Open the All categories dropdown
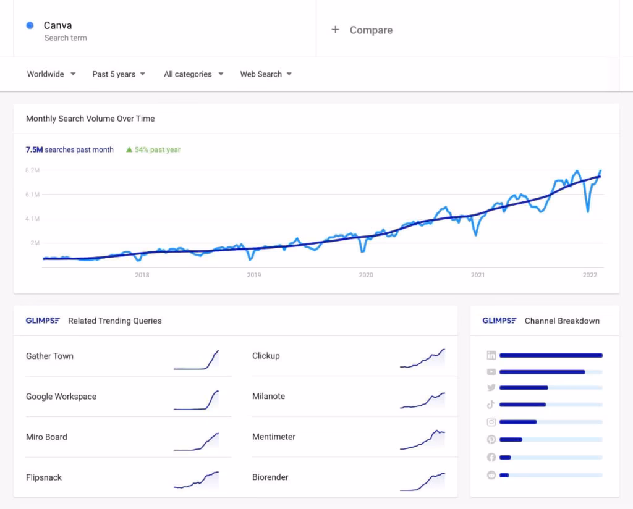 pyautogui.click(x=192, y=74)
